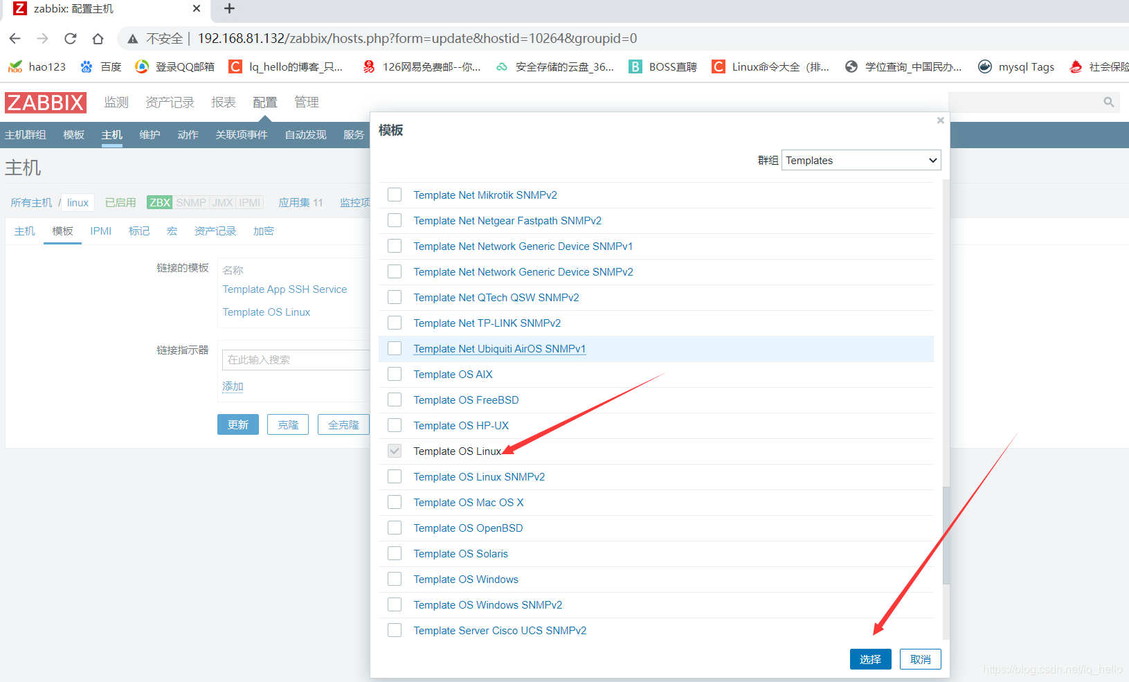Click the not secure warning icon
The height and width of the screenshot is (682, 1129).
click(133, 39)
